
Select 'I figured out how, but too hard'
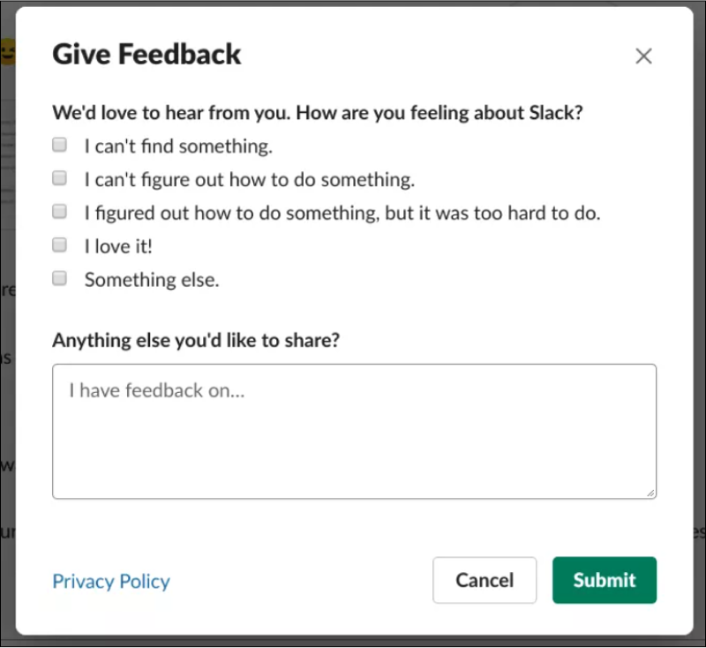59,211
